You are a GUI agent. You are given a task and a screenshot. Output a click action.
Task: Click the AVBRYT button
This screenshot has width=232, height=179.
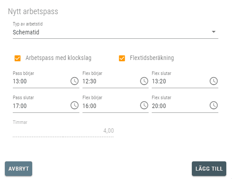click(x=19, y=169)
